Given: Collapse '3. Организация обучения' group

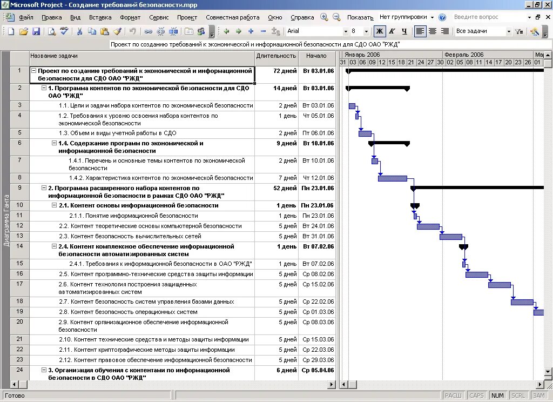Looking at the screenshot, I should point(44,370).
